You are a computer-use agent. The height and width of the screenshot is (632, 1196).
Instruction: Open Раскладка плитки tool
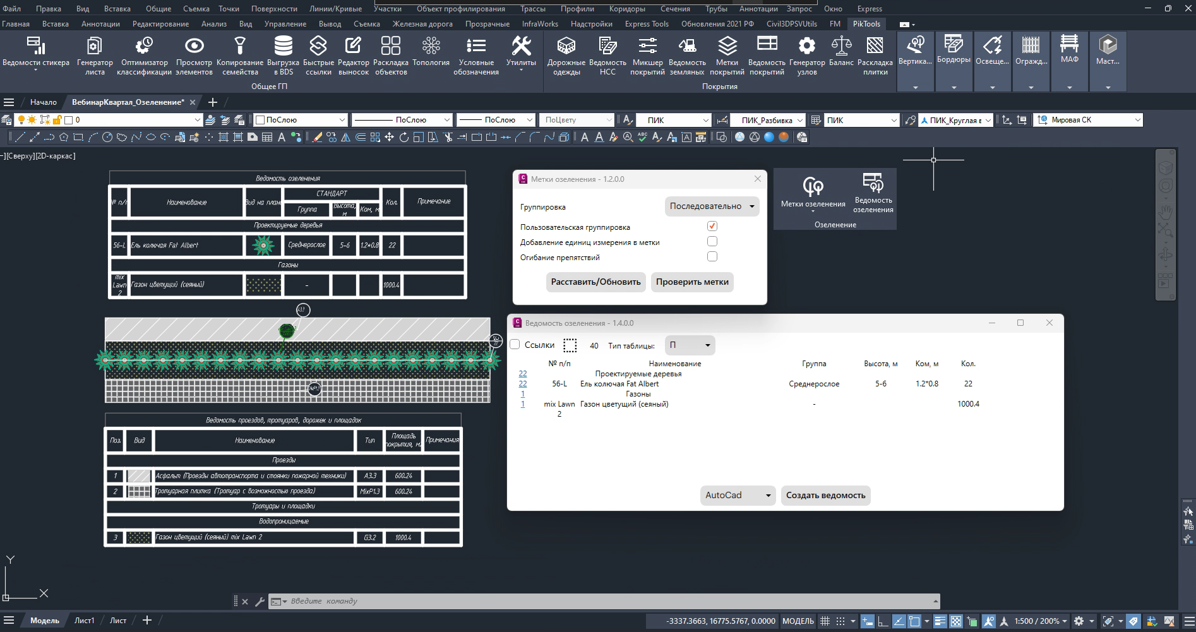click(875, 56)
